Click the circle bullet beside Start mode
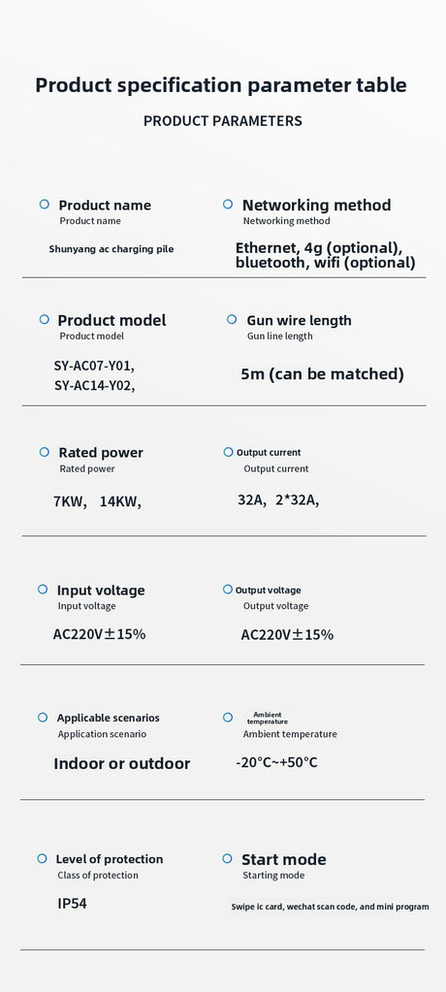 [227, 858]
